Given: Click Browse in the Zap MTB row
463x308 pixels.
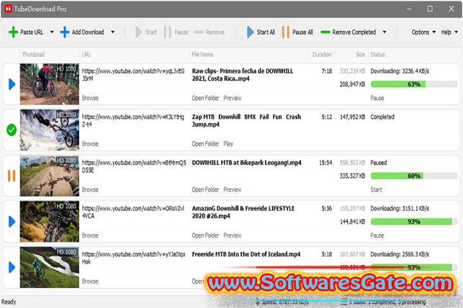Looking at the screenshot, I should click(x=90, y=144).
